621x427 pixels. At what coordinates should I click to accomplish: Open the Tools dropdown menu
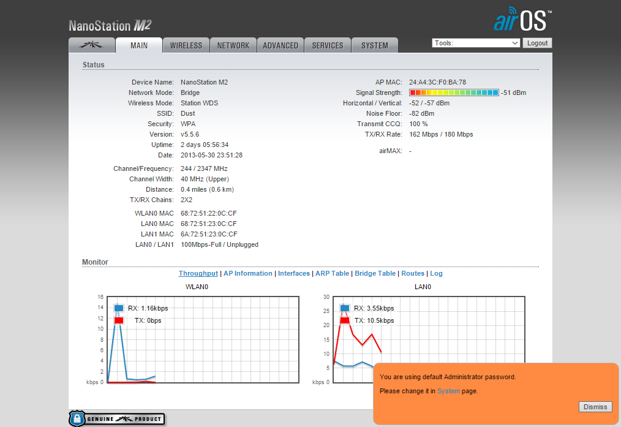coord(476,43)
